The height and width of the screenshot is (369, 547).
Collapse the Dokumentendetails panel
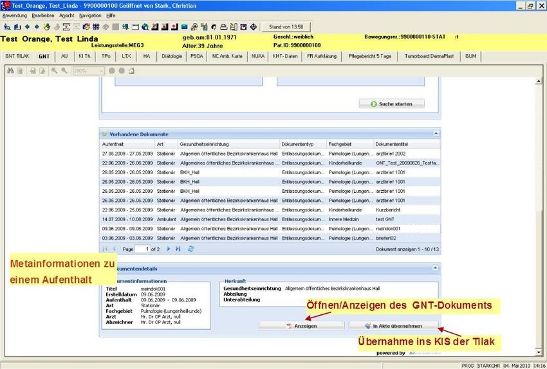pyautogui.click(x=435, y=268)
